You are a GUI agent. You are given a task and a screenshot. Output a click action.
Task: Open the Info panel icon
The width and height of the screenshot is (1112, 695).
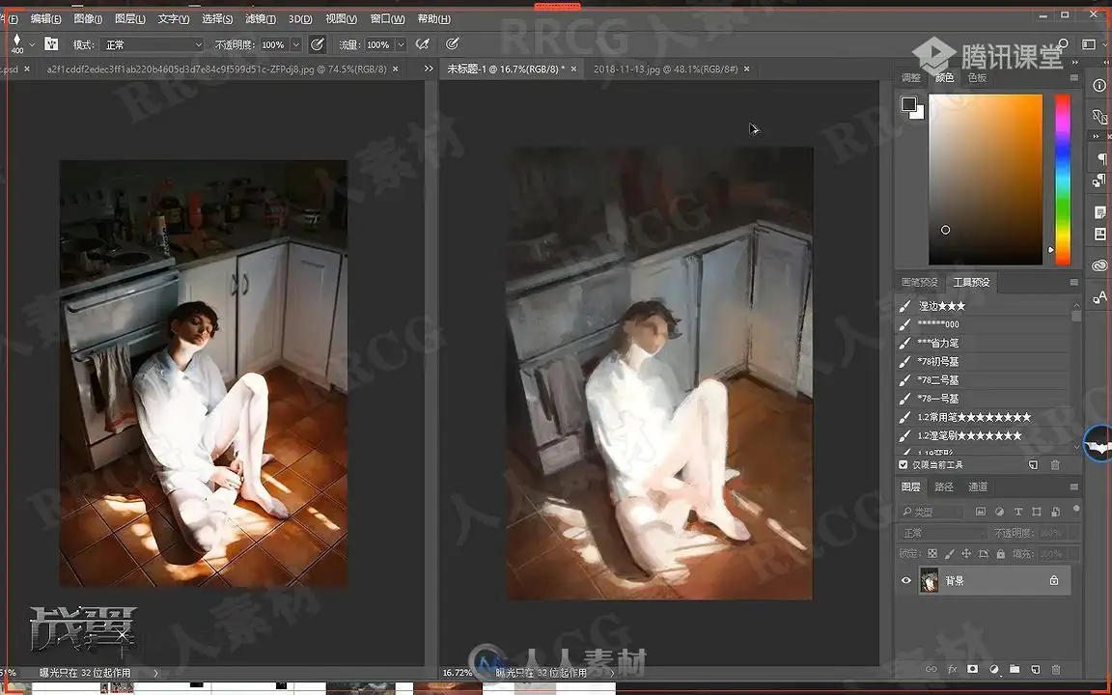coord(1099,86)
